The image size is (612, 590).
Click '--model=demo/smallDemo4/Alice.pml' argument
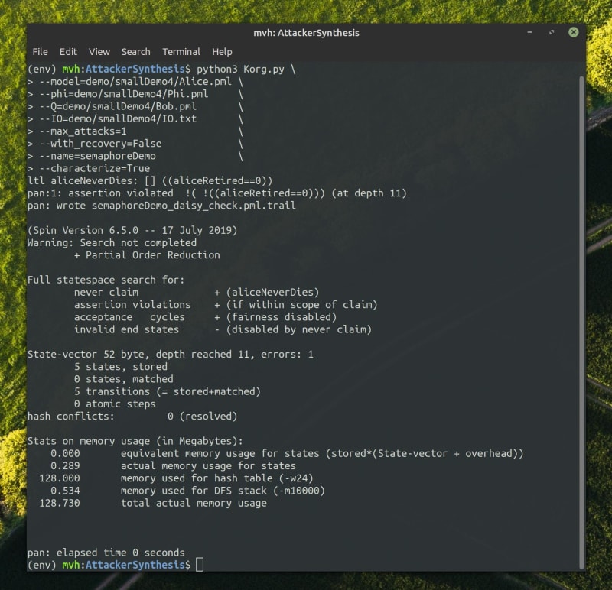tap(135, 82)
